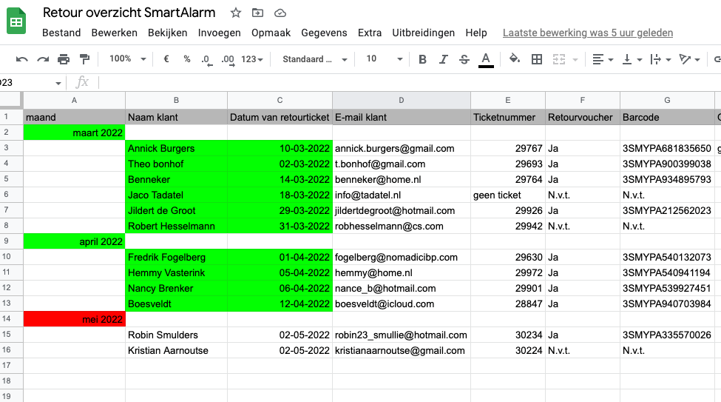Open the Bewerken menu
Viewport: 721px width, 402px height.
coord(114,33)
